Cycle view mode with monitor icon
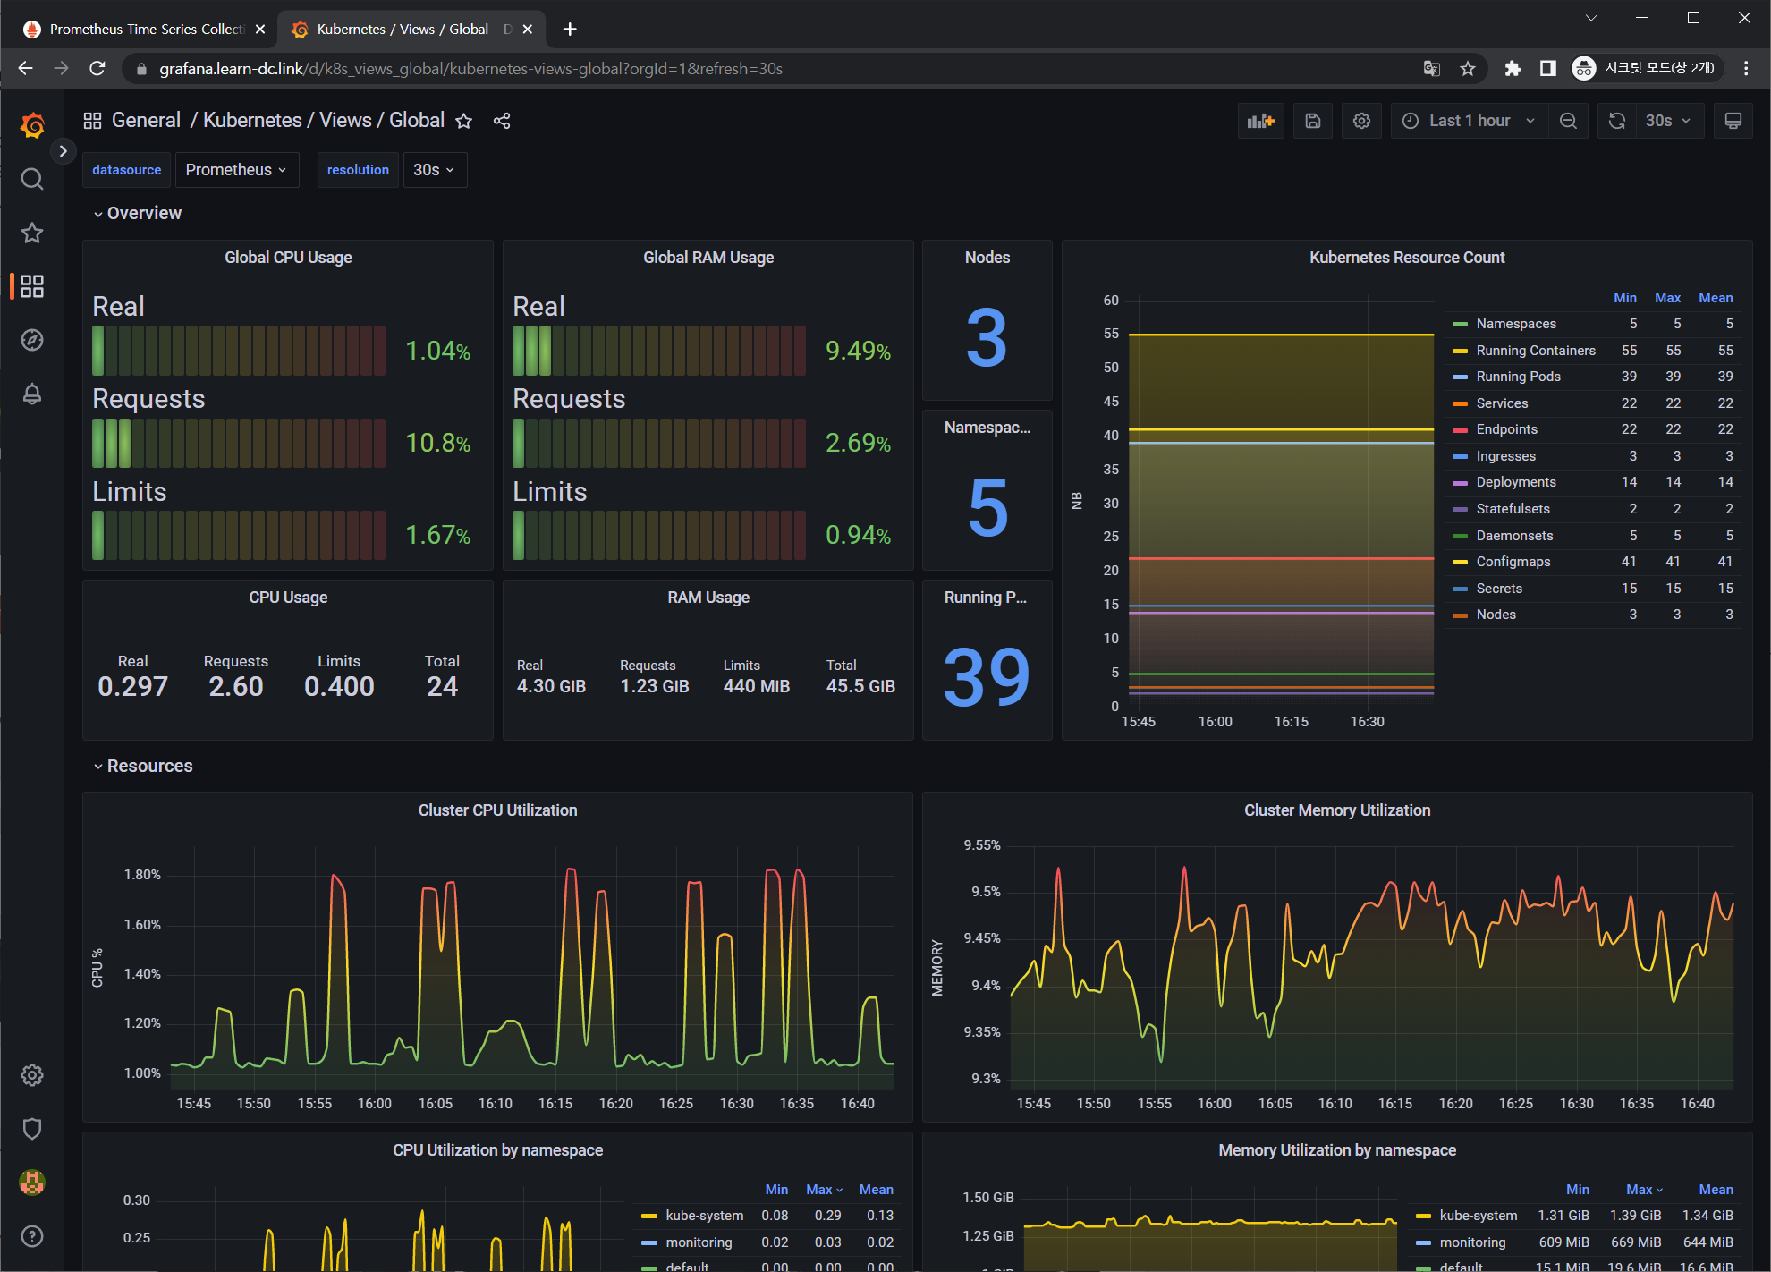Viewport: 1771px width, 1272px height. tap(1733, 121)
